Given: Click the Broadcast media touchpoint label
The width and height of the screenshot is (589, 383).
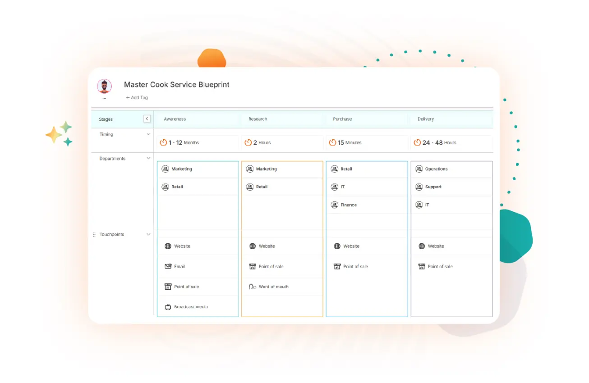Looking at the screenshot, I should (191, 307).
